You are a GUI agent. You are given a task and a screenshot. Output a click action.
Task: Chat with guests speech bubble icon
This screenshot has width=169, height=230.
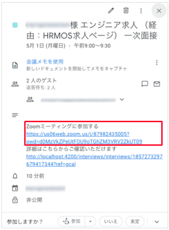[145, 84]
